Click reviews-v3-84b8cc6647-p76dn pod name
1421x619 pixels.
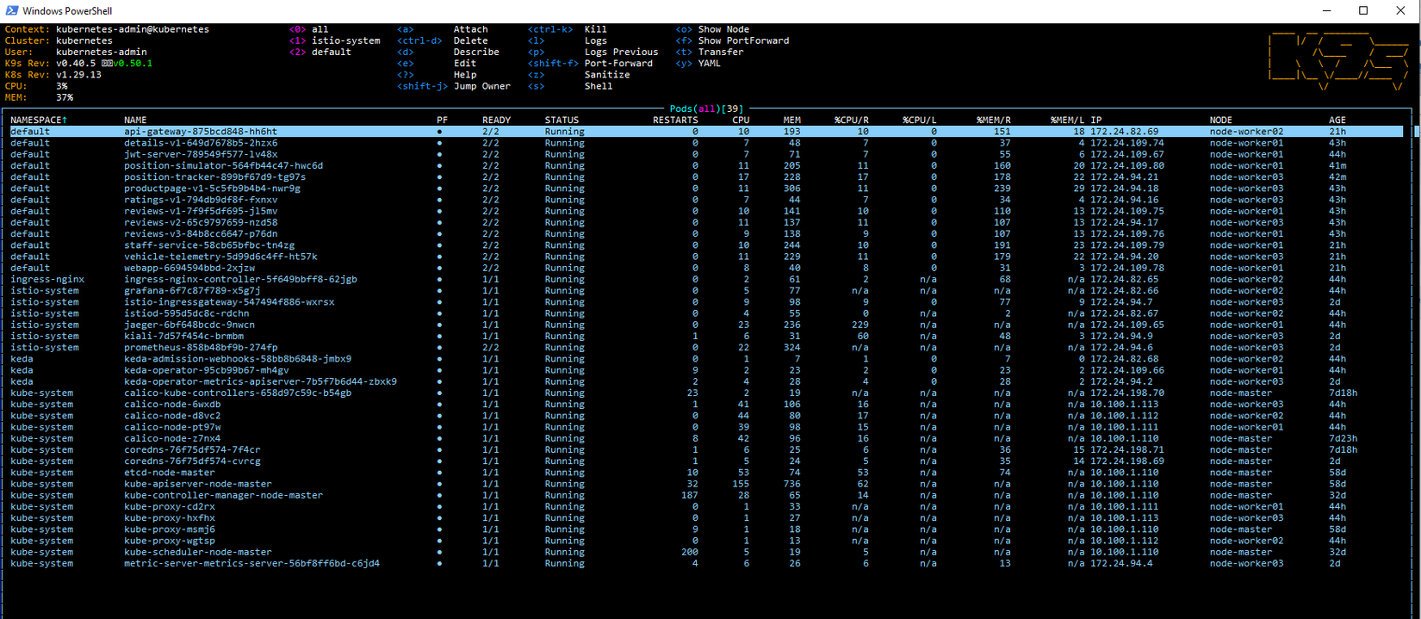[x=201, y=233]
